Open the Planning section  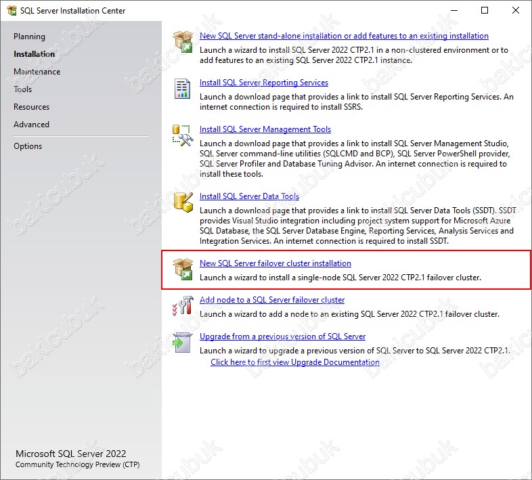coord(29,37)
